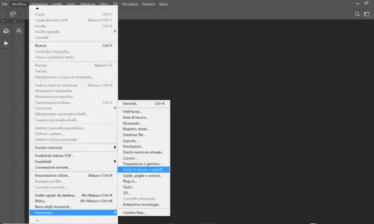Image resolution: width=374 pixels, height=224 pixels.
Task: Close the open Modifica menu via its title
Action: pos(19,4)
